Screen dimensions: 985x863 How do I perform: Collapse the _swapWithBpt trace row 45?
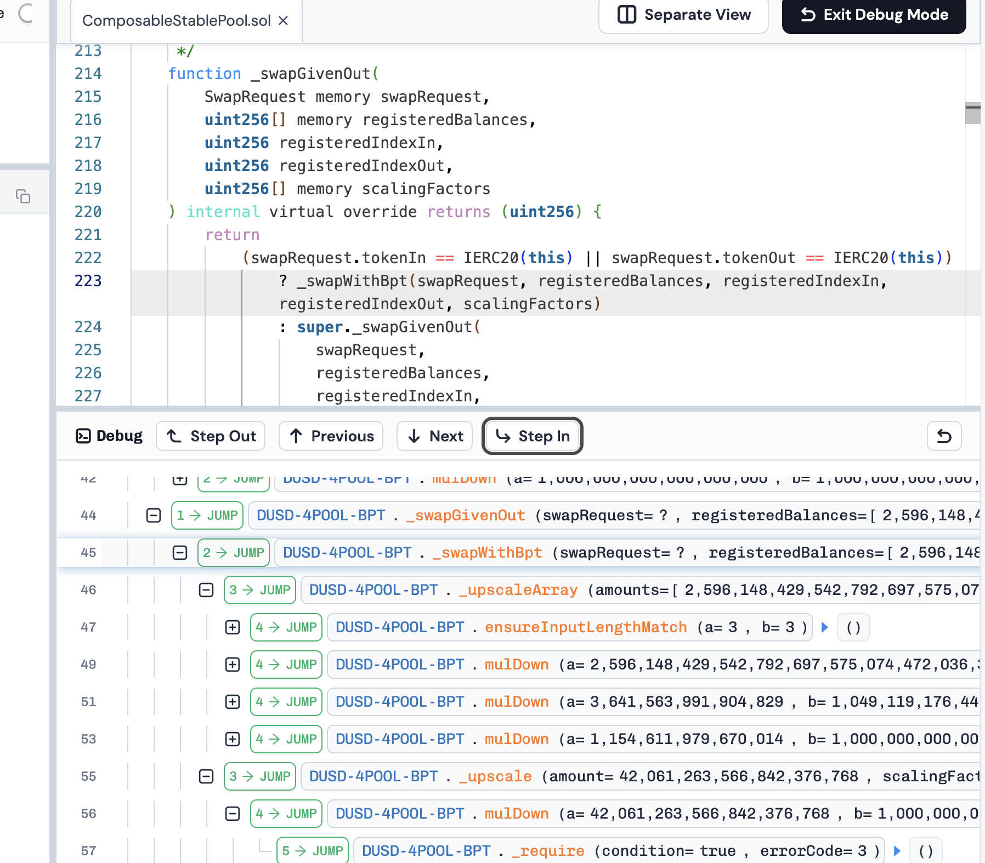coord(180,553)
